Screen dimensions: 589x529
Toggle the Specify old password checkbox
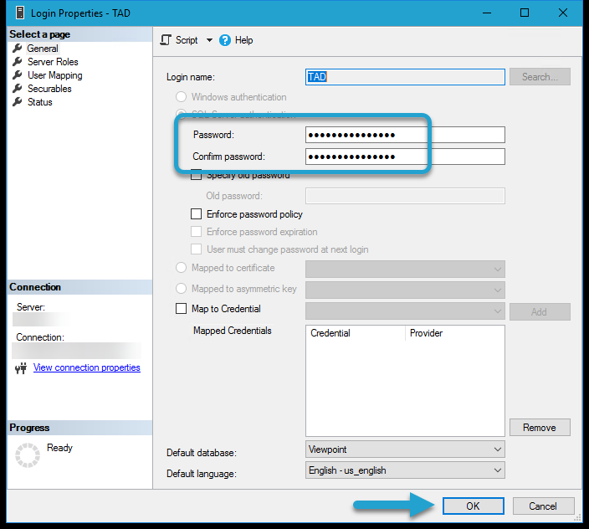(196, 175)
